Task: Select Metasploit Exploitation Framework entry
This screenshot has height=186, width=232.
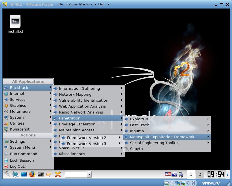Action: point(167,137)
